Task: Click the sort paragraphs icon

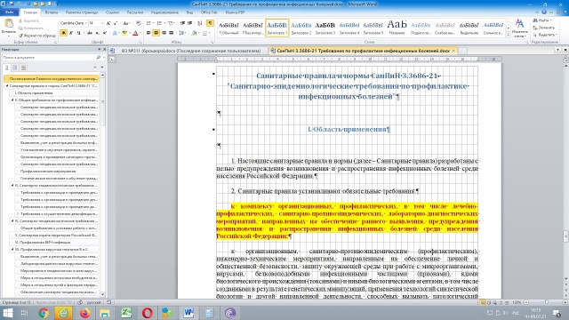Action: 199,23
